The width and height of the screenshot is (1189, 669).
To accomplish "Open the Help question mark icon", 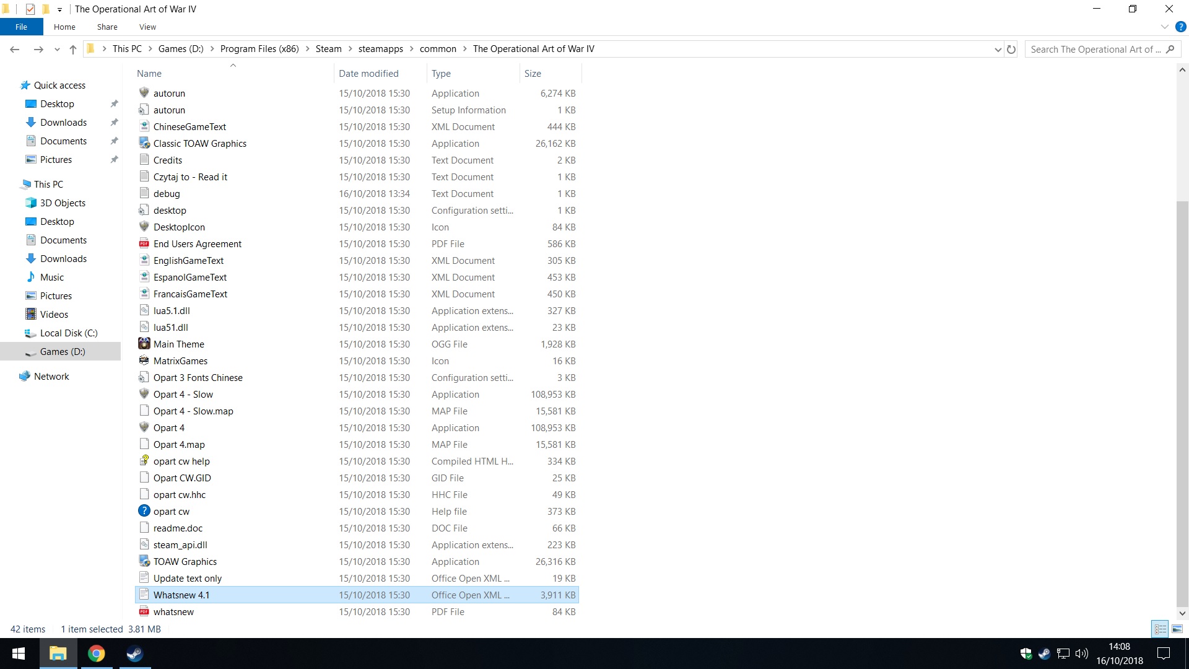I will pos(1180,27).
